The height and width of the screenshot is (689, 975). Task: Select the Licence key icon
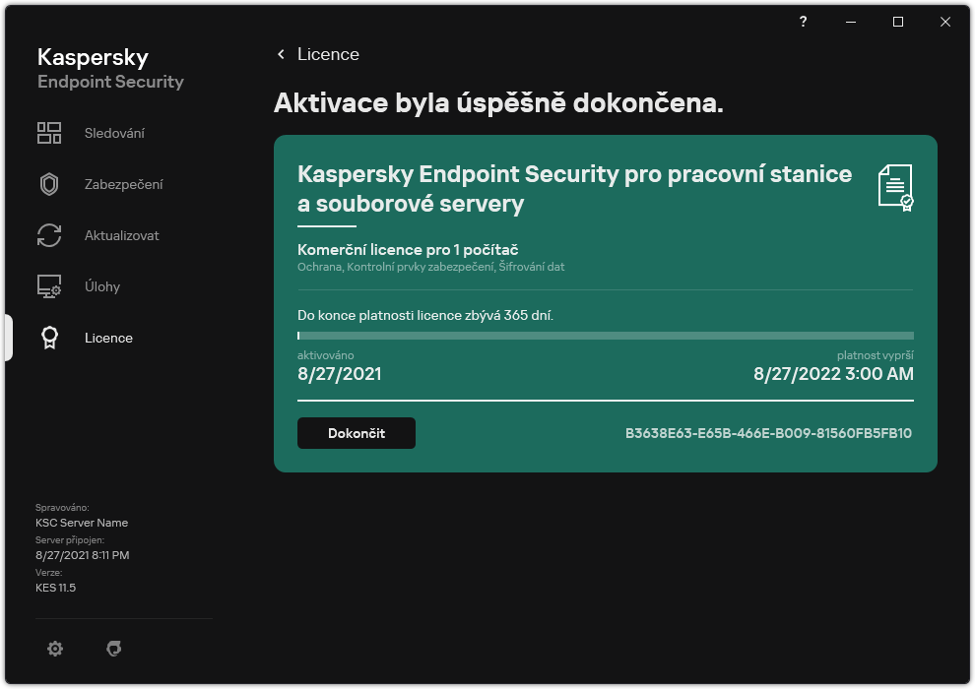coord(48,338)
